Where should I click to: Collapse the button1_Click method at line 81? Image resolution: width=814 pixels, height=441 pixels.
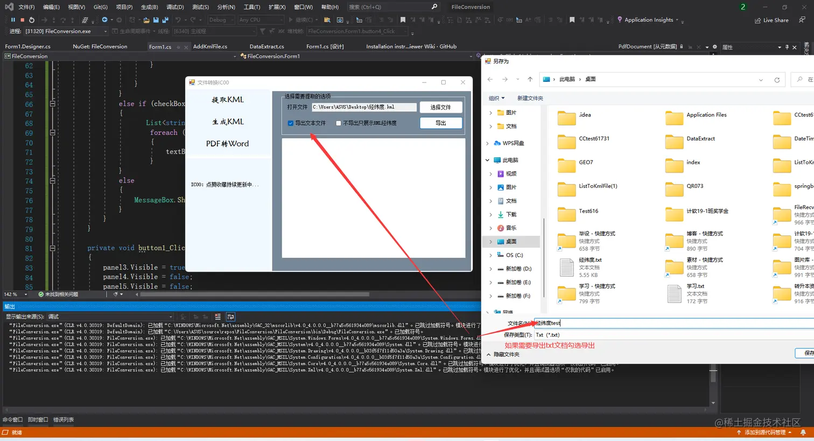click(52, 248)
